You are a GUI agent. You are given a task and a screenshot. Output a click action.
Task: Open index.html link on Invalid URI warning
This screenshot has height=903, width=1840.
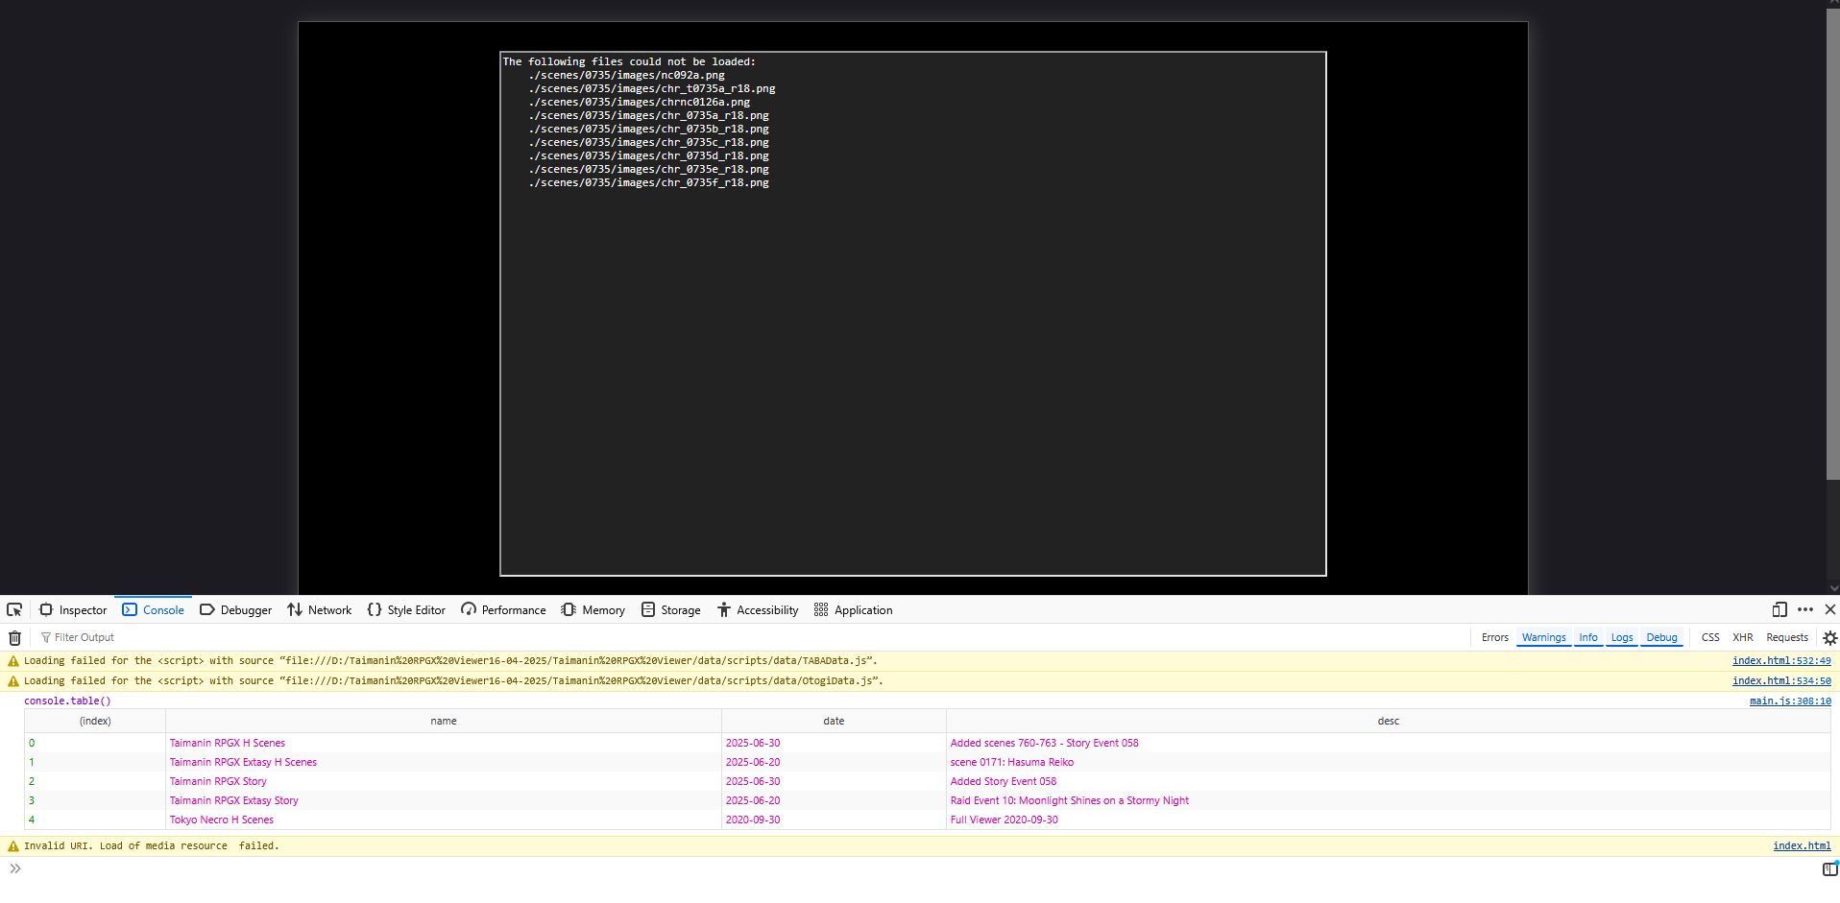click(1802, 846)
